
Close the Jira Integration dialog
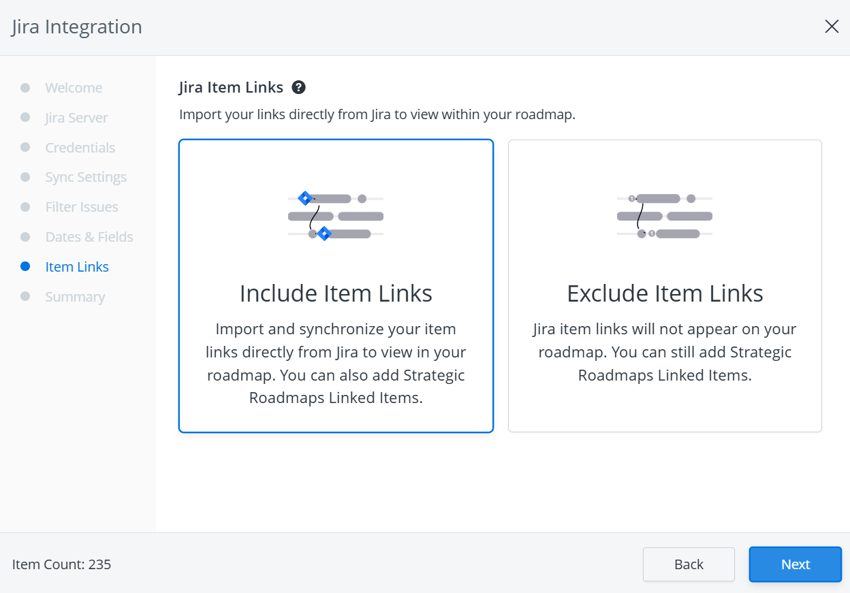pyautogui.click(x=832, y=27)
